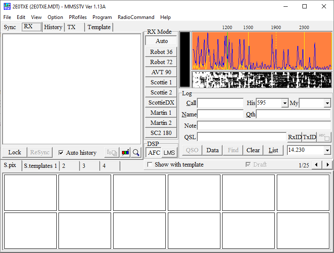Click the copy-to-history icon button
This screenshot has height=253, width=334.
pyautogui.click(x=112, y=153)
